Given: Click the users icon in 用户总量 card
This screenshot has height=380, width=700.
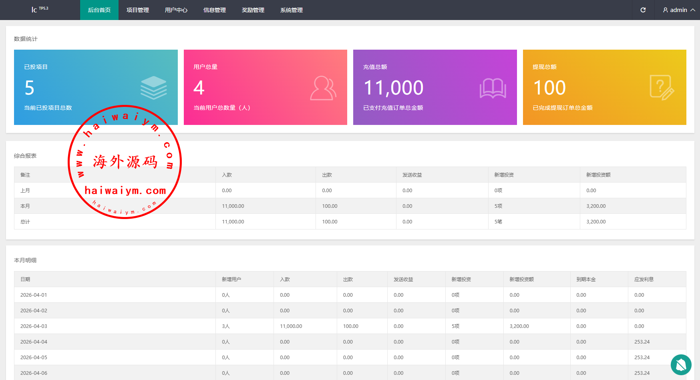Looking at the screenshot, I should pos(323,88).
